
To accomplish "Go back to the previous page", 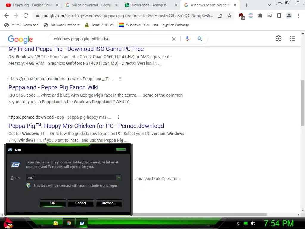I will tap(7, 16).
